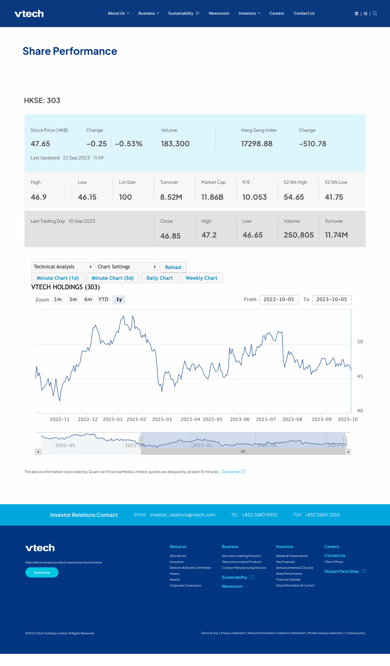Click the chart navigator right scroll arrow

(348, 452)
